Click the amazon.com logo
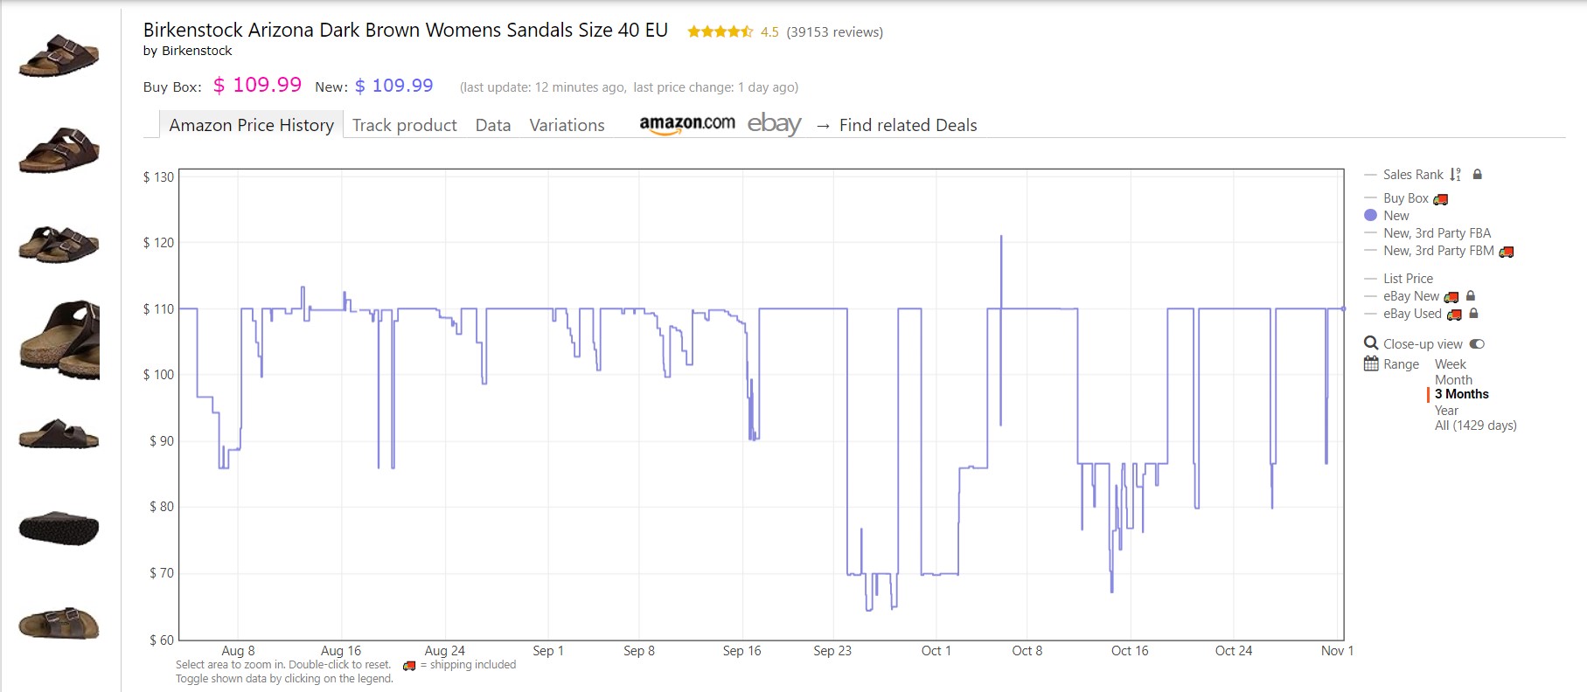 [687, 124]
